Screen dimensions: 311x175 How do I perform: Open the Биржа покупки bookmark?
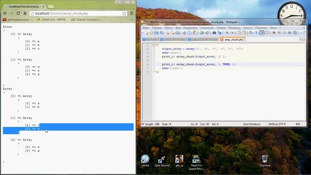coord(86,19)
